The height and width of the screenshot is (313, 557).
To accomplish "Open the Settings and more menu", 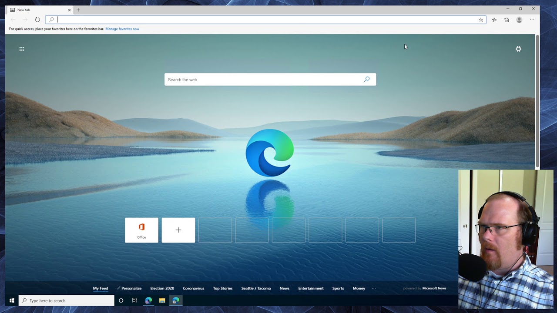I will (532, 20).
